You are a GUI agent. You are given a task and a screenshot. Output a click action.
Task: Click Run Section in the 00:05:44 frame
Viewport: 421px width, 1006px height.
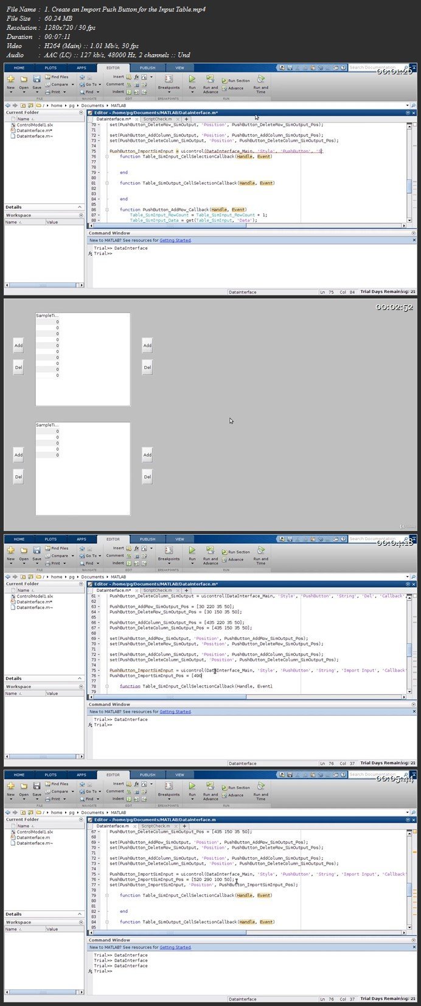tap(235, 787)
